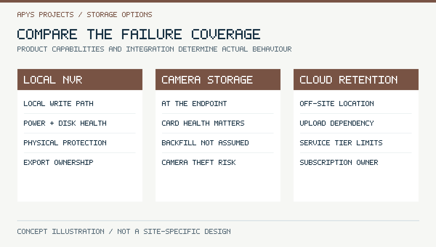Image resolution: width=436 pixels, height=247 pixels.
Task: Select the 'CLOUD RETENTION' card header
Action: click(x=356, y=80)
